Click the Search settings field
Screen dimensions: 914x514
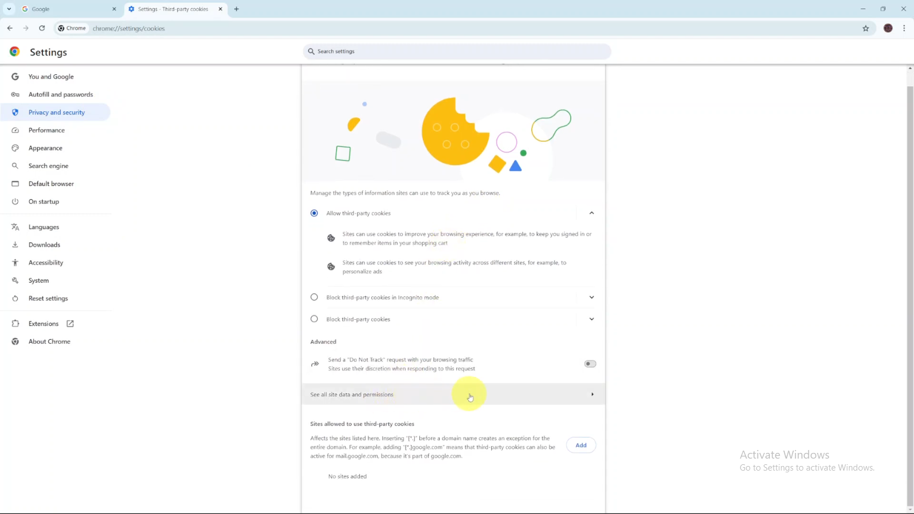457,51
